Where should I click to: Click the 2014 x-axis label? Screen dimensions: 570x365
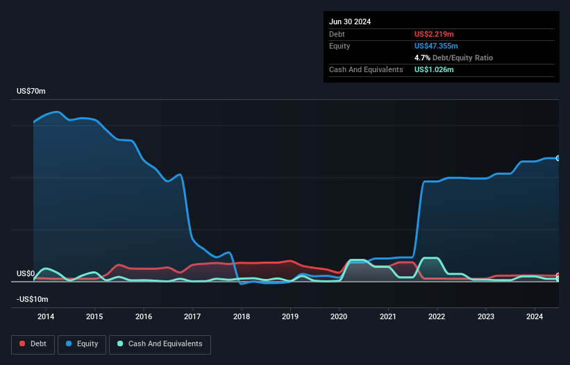(x=46, y=316)
